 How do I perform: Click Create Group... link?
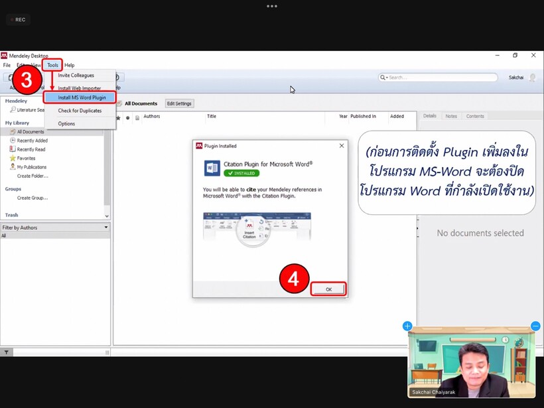click(x=33, y=198)
